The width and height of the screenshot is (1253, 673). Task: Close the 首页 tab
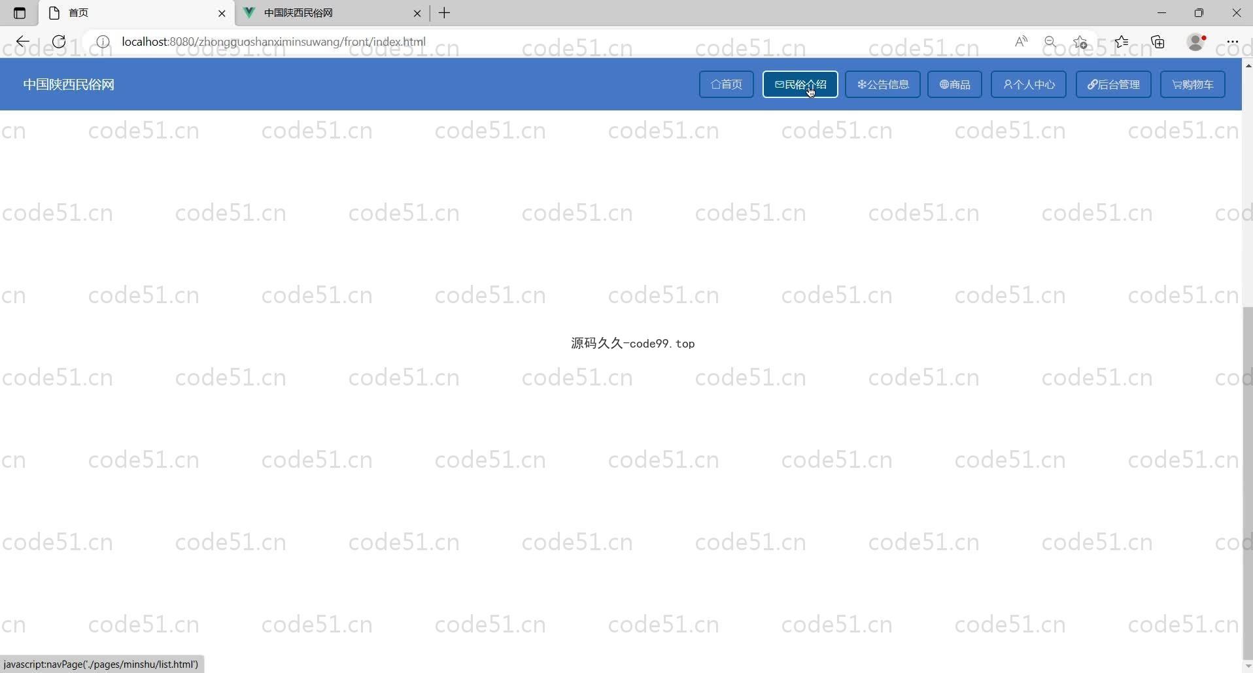coord(222,13)
